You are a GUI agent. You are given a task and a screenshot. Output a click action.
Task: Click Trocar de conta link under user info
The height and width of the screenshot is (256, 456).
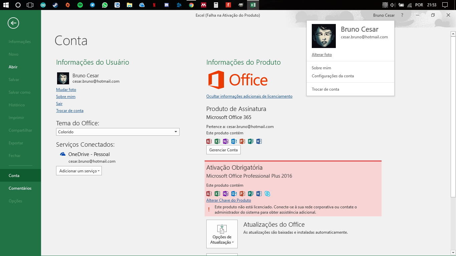click(x=70, y=111)
